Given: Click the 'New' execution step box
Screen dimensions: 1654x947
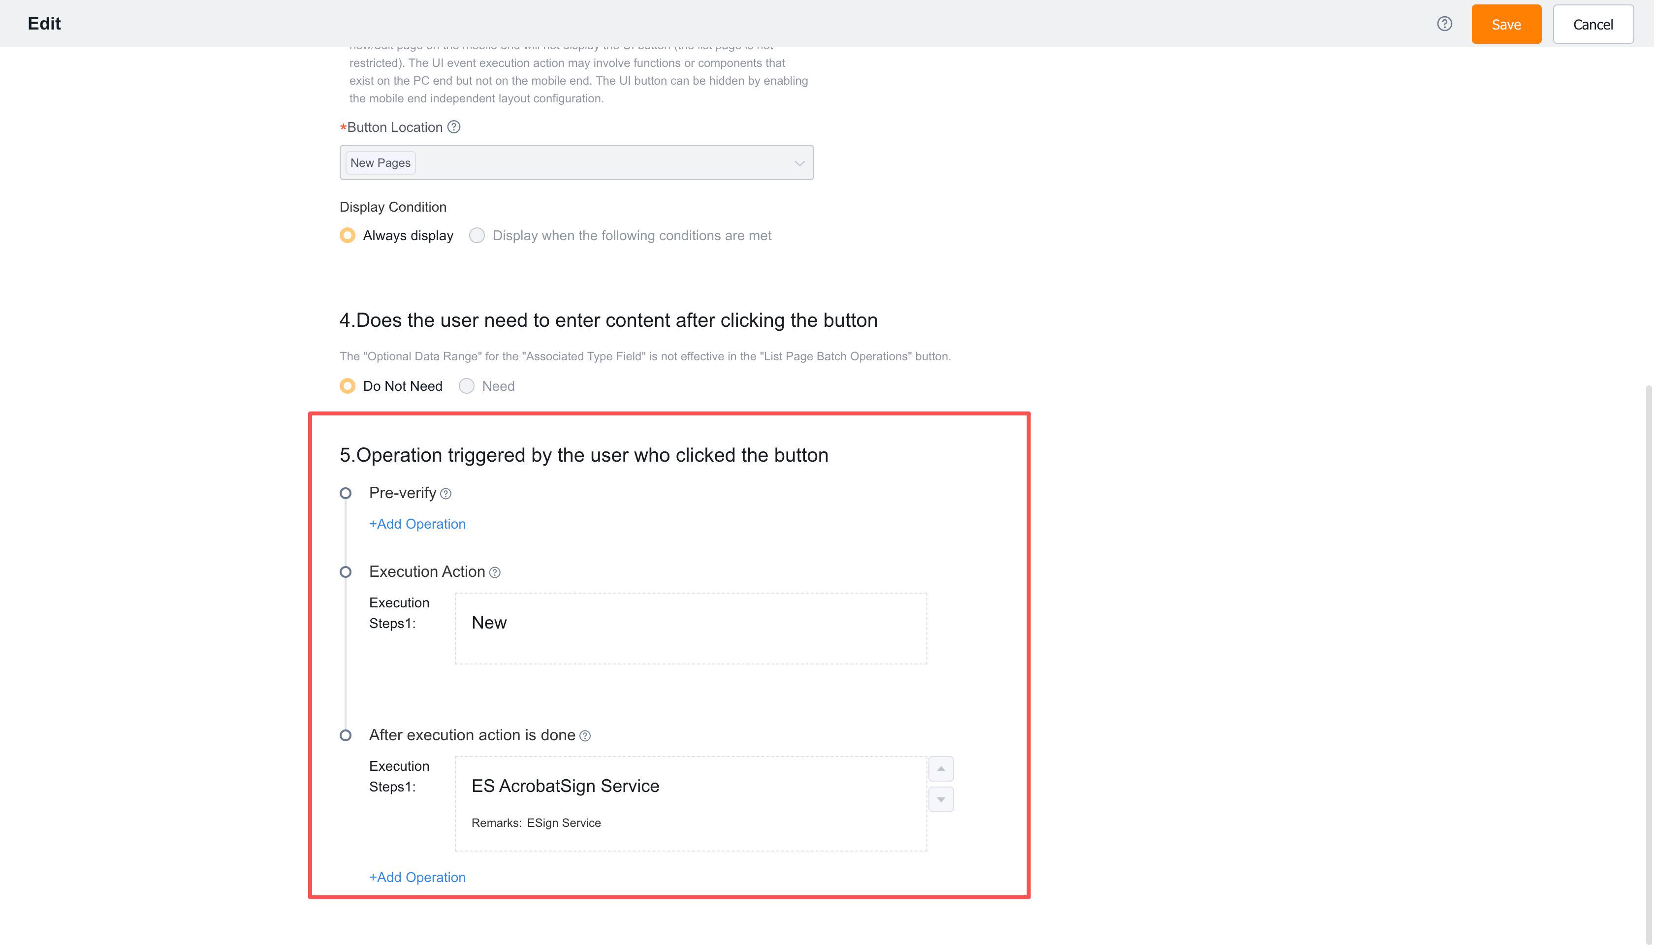Looking at the screenshot, I should coord(690,627).
